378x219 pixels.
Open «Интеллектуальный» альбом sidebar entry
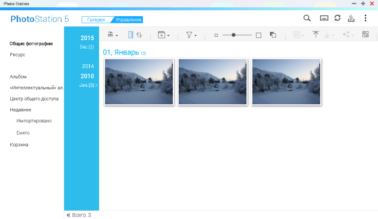click(x=36, y=88)
